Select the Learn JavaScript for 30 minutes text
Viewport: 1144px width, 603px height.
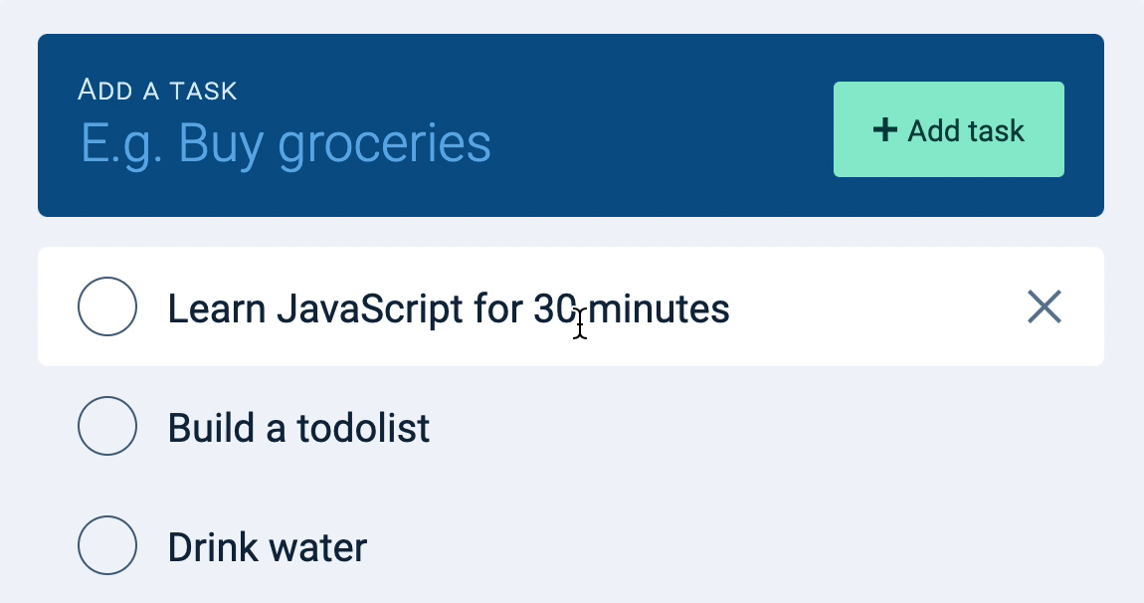tap(448, 308)
